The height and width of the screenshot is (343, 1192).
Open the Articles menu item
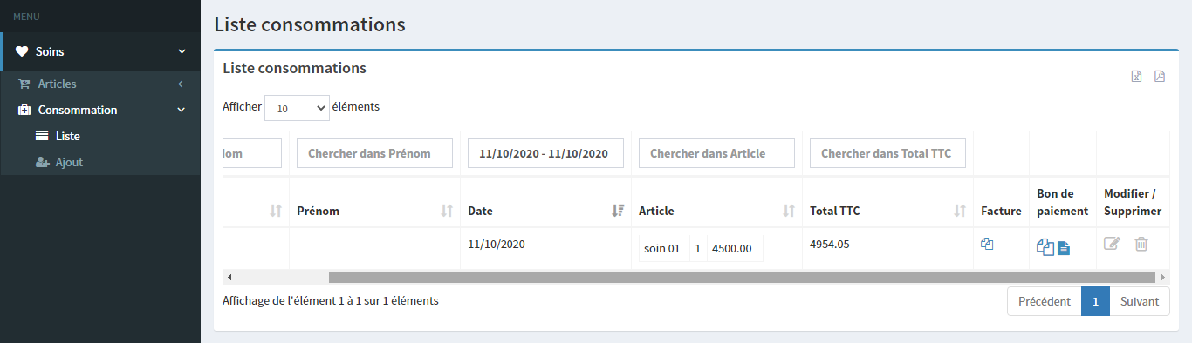tap(100, 84)
